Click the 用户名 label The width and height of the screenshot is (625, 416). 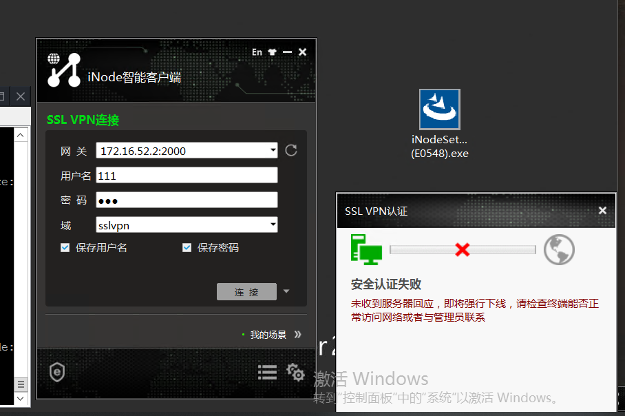click(x=76, y=176)
